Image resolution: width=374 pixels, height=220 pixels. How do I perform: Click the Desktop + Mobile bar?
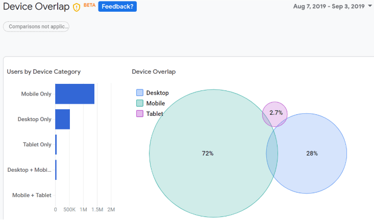click(56, 170)
